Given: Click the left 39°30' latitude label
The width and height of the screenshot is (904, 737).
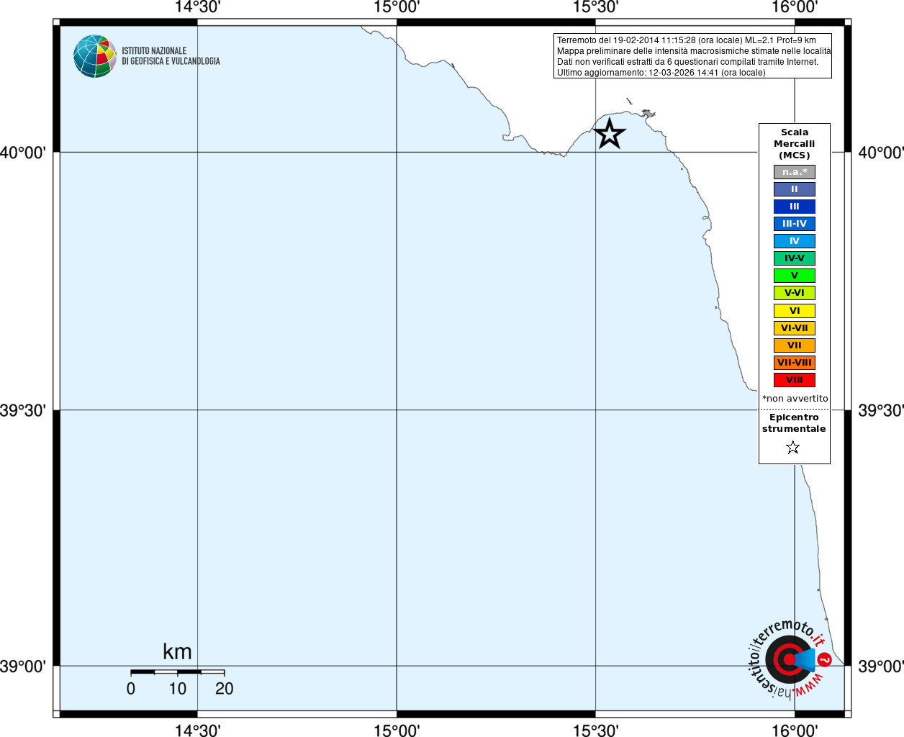Looking at the screenshot, I should coord(23,410).
